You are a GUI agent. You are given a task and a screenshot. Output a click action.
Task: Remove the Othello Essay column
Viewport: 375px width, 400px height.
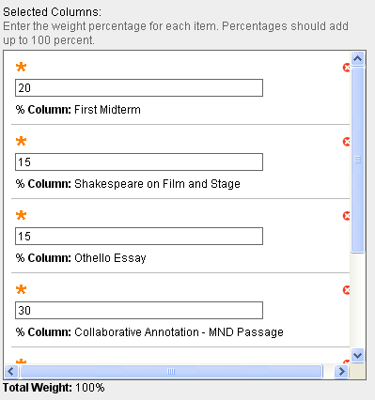coord(346,216)
